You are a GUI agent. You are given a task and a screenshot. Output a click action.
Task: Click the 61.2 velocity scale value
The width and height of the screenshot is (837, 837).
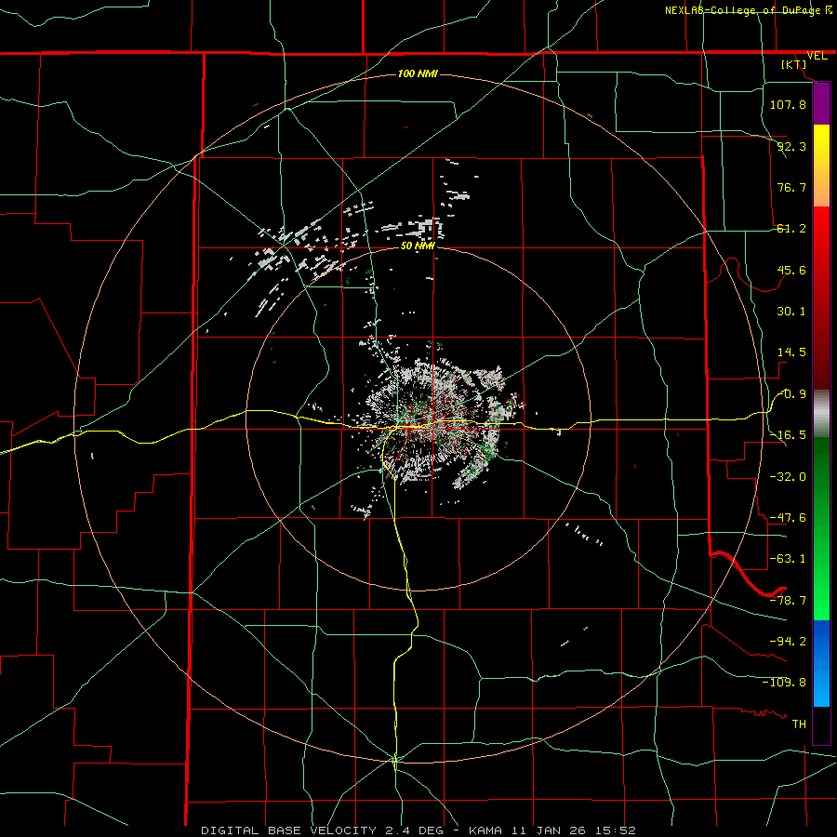(x=791, y=229)
